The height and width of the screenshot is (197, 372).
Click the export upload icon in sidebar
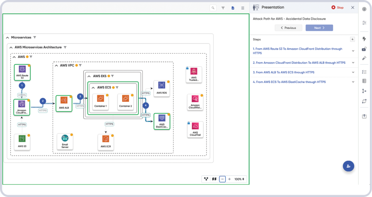click(x=364, y=116)
